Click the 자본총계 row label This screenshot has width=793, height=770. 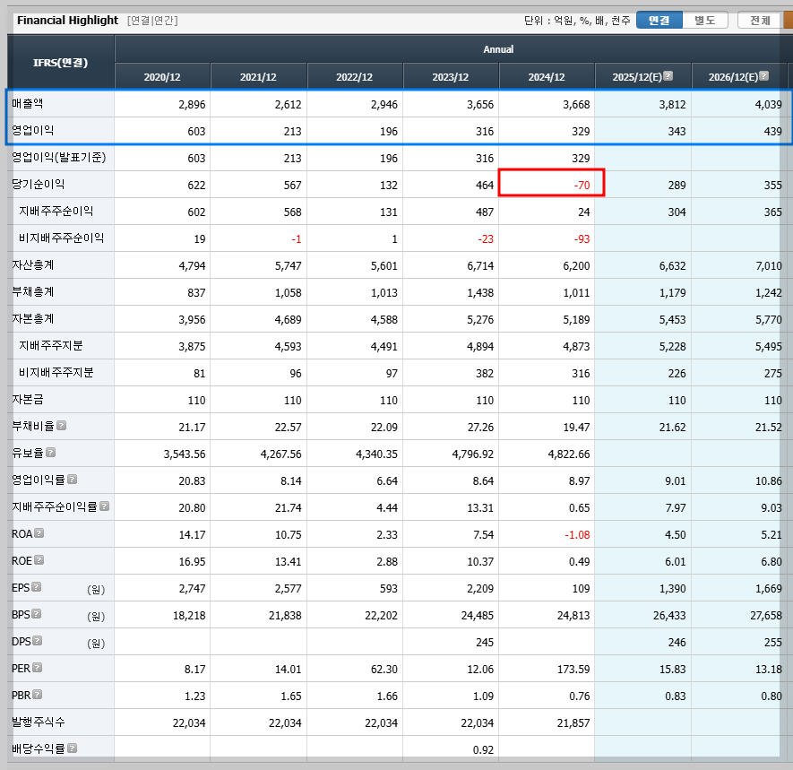coord(33,318)
